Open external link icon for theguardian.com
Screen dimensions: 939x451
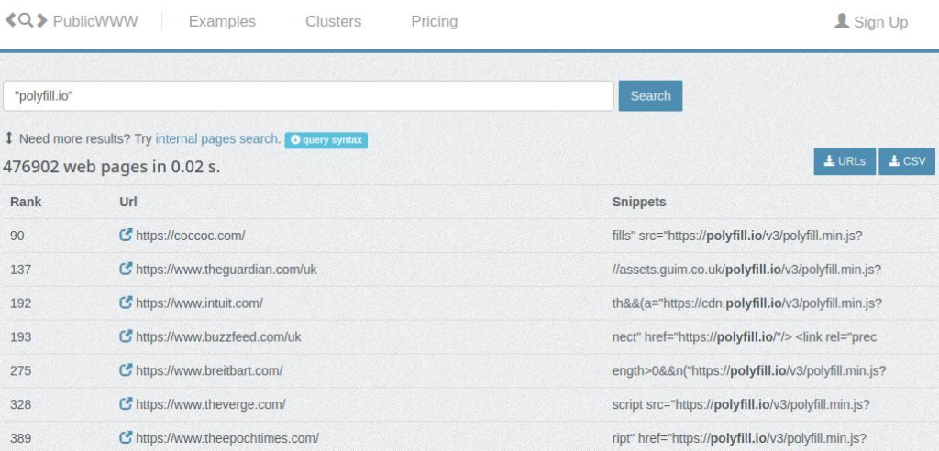127,269
